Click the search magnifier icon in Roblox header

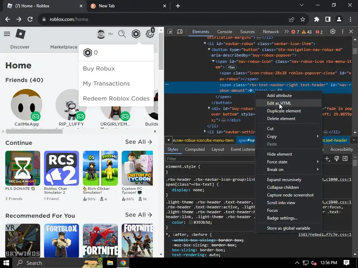point(122,34)
